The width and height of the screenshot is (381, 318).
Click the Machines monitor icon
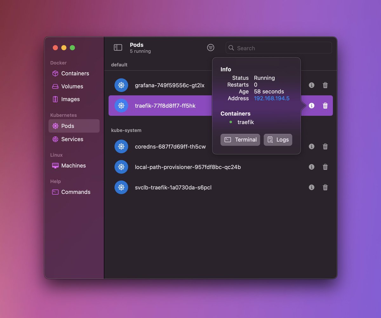(55, 166)
